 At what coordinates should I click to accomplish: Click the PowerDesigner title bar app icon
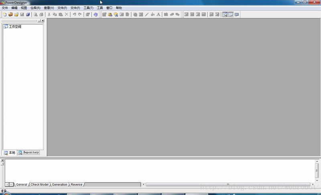point(2,3)
